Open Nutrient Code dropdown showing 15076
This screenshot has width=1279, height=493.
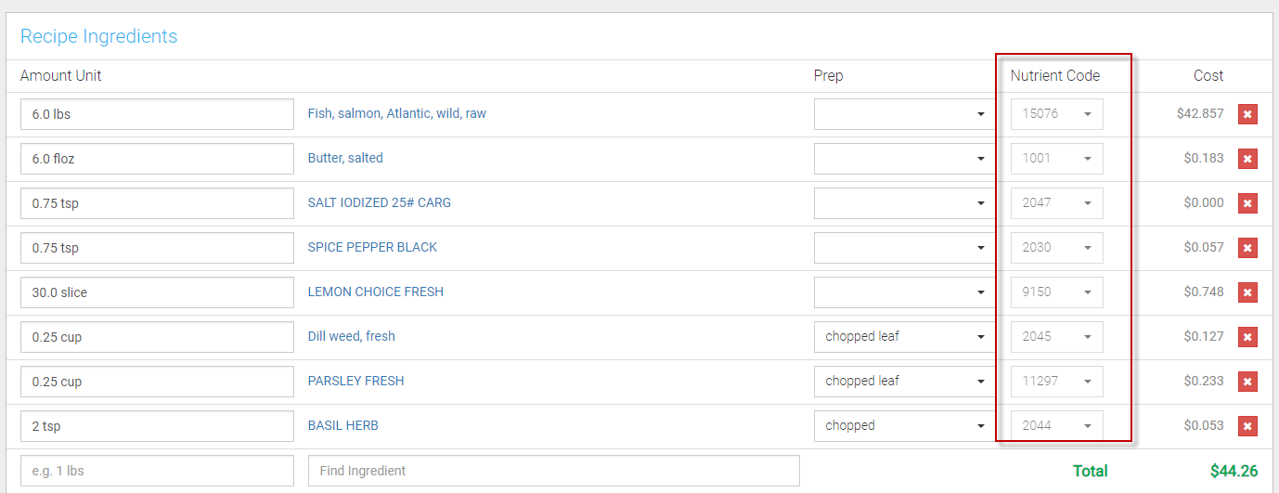pyautogui.click(x=1056, y=114)
